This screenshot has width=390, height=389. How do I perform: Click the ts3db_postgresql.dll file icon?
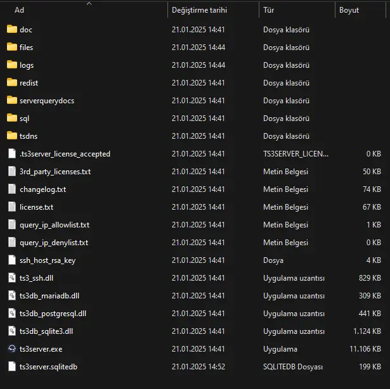tap(12, 313)
